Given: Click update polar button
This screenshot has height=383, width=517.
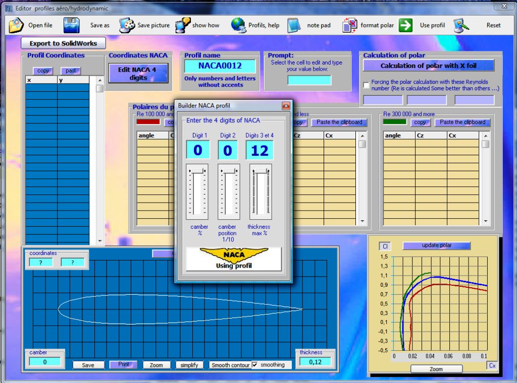Looking at the screenshot, I should point(437,245).
